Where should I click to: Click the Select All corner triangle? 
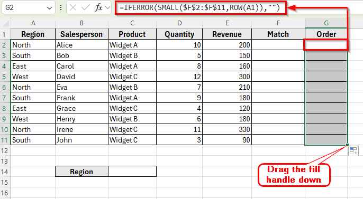tap(5, 23)
